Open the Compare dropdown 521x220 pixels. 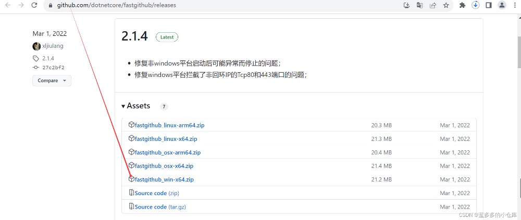tap(52, 81)
